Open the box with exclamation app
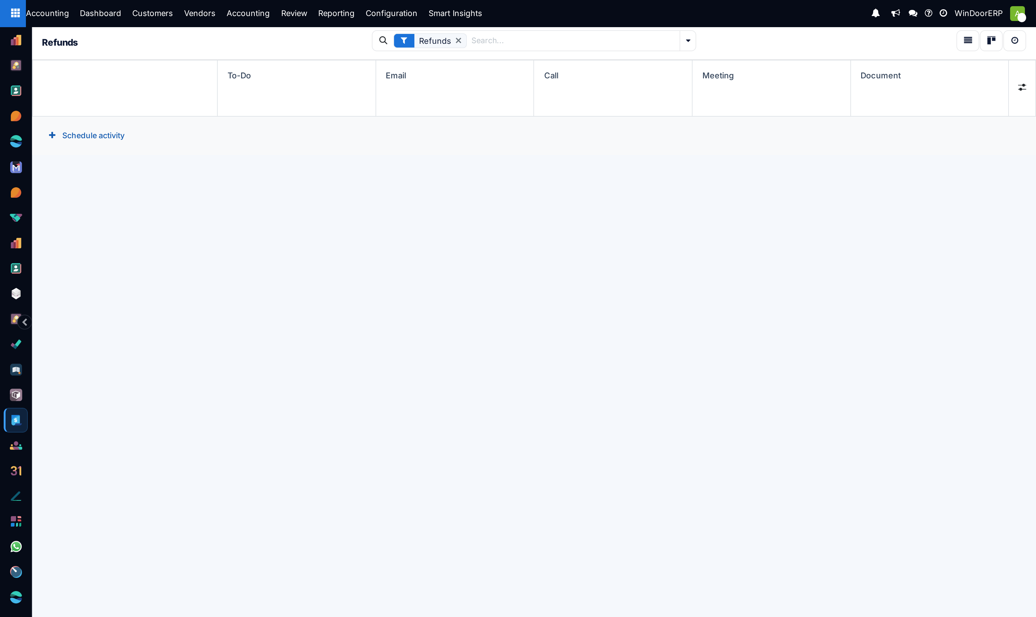Screen dimensions: 1036x617 coord(16,395)
